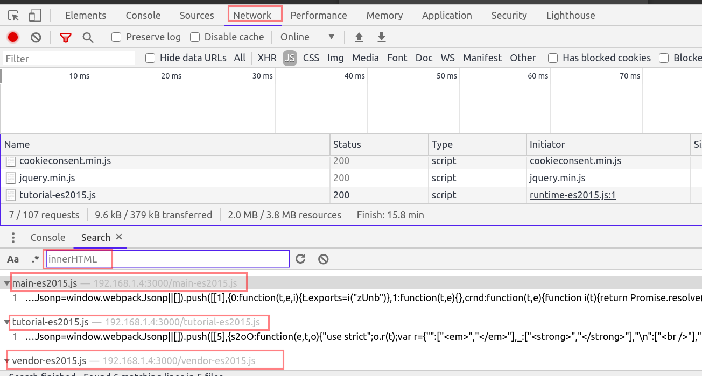The height and width of the screenshot is (376, 702).
Task: Clear the network log icon
Action: (x=36, y=37)
